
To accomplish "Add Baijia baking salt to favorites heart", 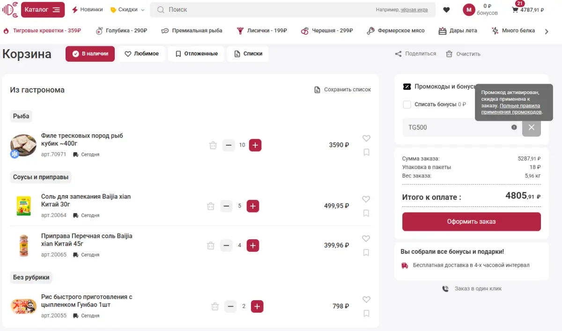I will pyautogui.click(x=366, y=199).
